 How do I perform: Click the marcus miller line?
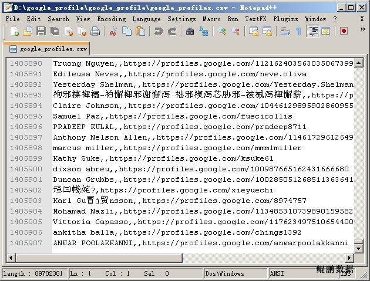[177, 148]
